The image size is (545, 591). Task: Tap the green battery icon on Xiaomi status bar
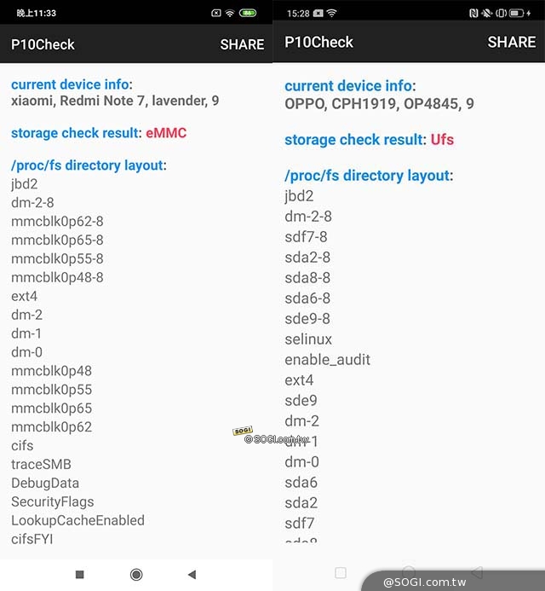pos(248,13)
